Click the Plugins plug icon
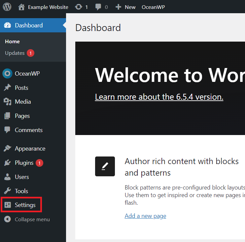The image size is (245, 242). point(7,163)
